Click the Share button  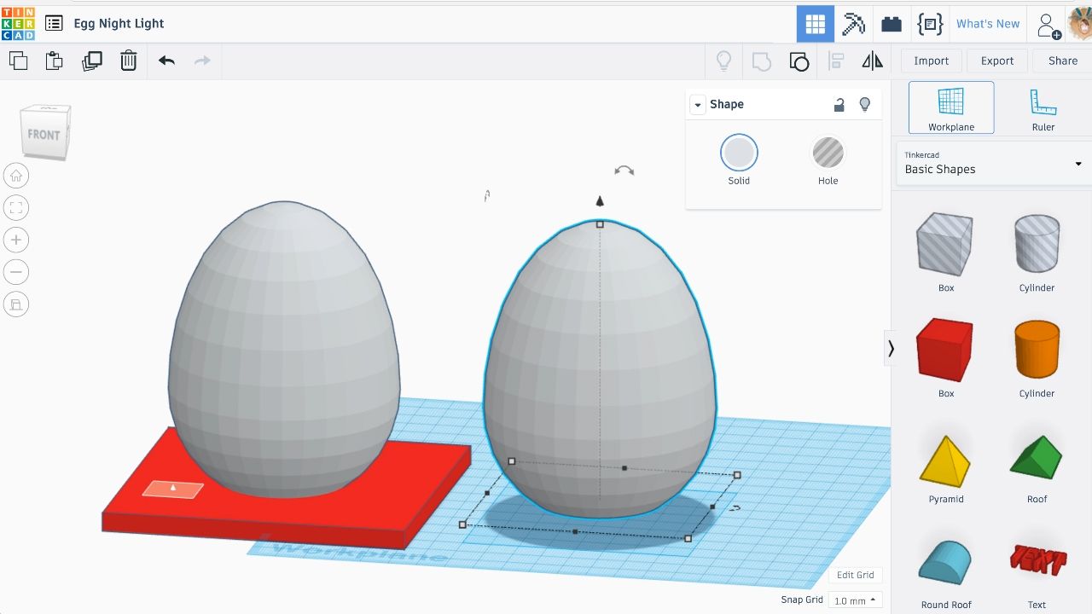click(x=1063, y=61)
